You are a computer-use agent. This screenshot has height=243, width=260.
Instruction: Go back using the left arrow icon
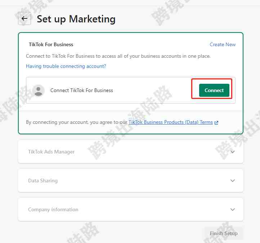point(24,18)
